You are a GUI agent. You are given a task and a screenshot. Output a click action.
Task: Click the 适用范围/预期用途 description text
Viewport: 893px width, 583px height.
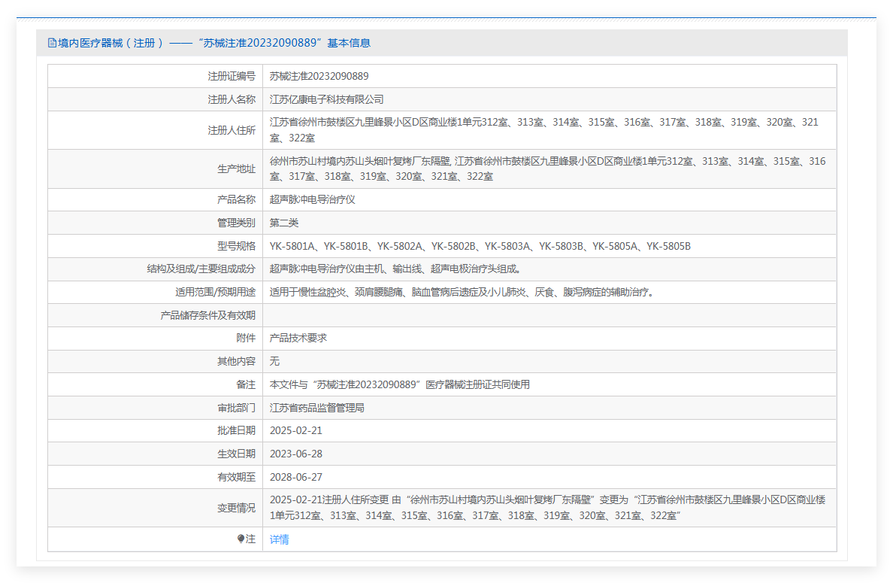coord(462,292)
